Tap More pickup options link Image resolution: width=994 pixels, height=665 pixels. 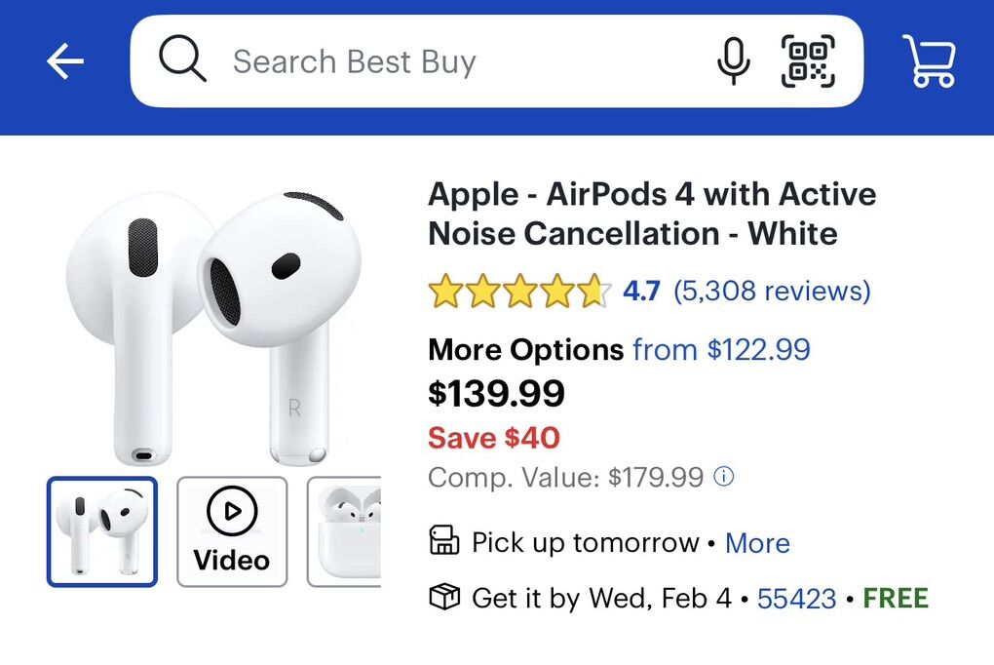click(757, 542)
